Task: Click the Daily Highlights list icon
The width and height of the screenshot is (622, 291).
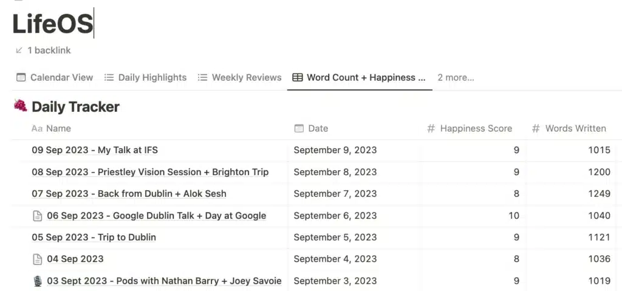Action: [109, 77]
